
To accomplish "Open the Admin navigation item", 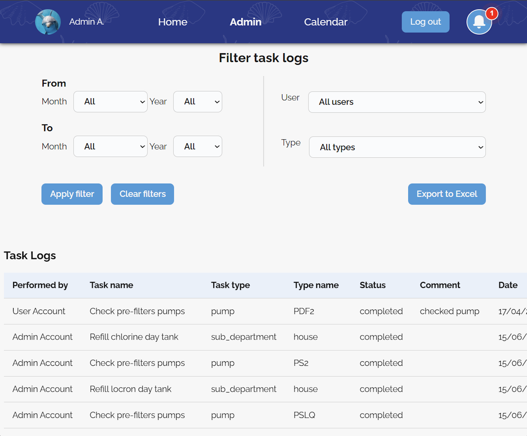I will (x=245, y=22).
